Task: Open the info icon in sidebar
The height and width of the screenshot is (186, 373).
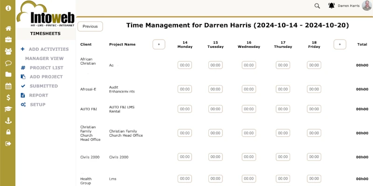Action: point(8,8)
